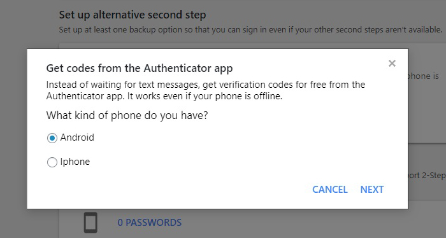This screenshot has height=238, width=446.
Task: Click the partially hidden '2-Step' text
Action: 434,175
